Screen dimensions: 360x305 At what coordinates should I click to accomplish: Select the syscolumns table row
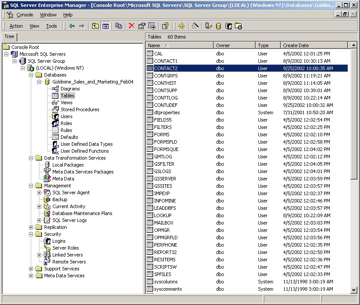[247, 282]
